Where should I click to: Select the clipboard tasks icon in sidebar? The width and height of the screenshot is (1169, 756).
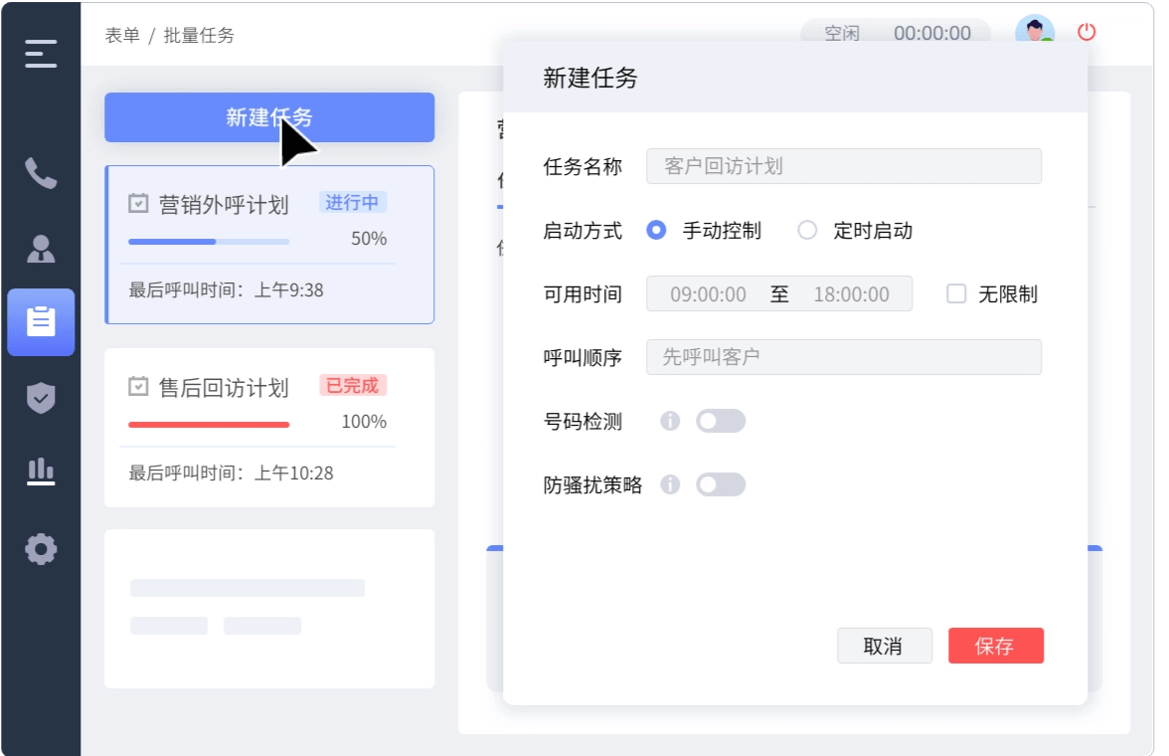coord(41,322)
